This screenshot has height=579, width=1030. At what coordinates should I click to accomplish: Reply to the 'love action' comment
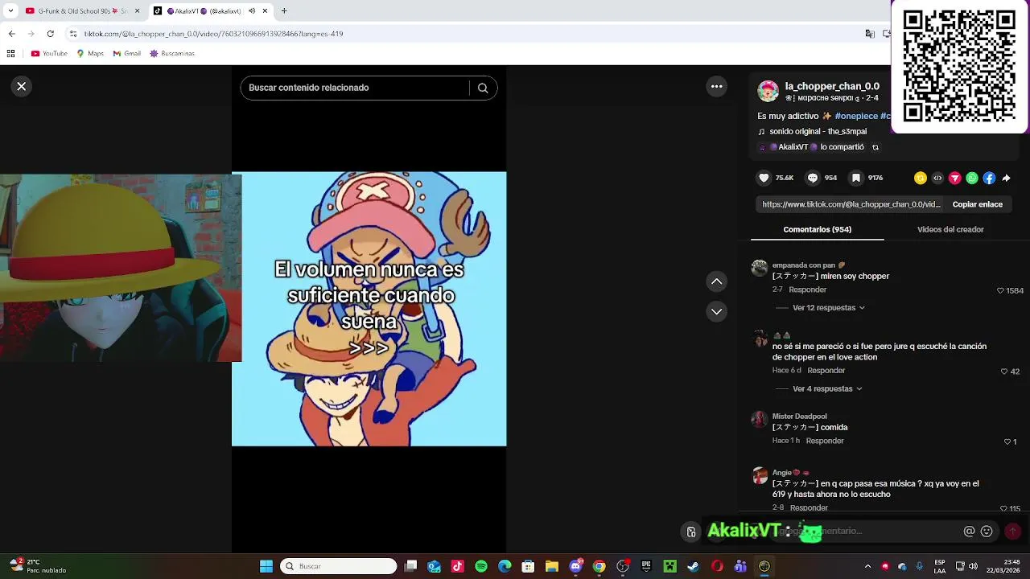pos(826,371)
